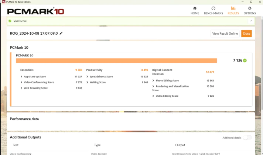Viewport: 263px width, 155px height.
Task: Click the Test column header
Action: tap(16, 145)
